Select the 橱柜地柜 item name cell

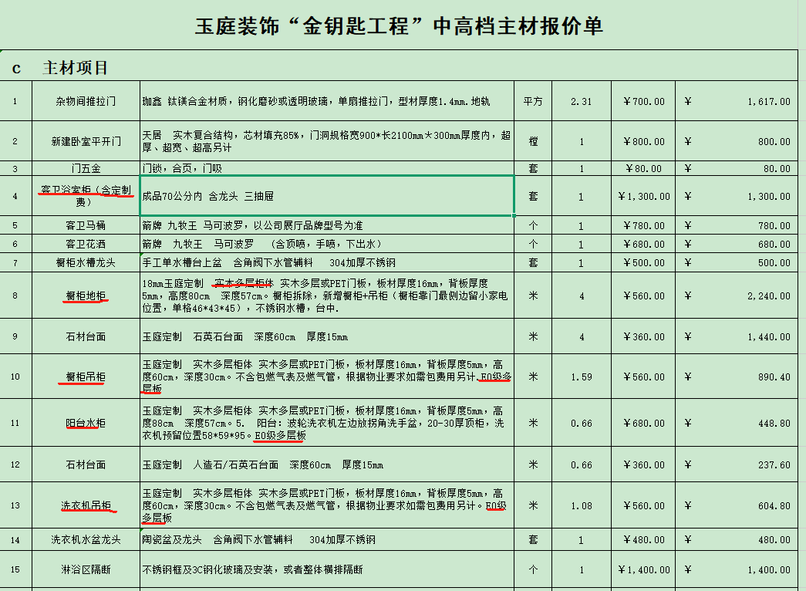click(x=86, y=295)
